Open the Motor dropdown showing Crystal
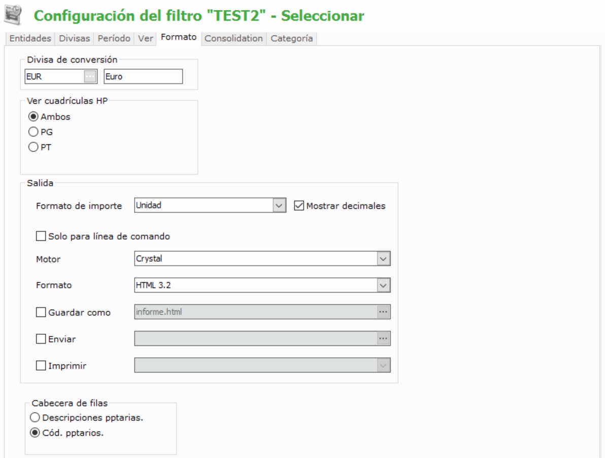605x458 pixels. [x=384, y=259]
